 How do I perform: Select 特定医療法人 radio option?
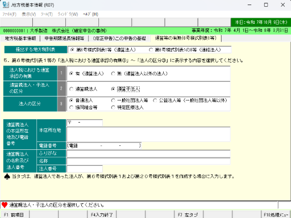[x=127, y=107]
